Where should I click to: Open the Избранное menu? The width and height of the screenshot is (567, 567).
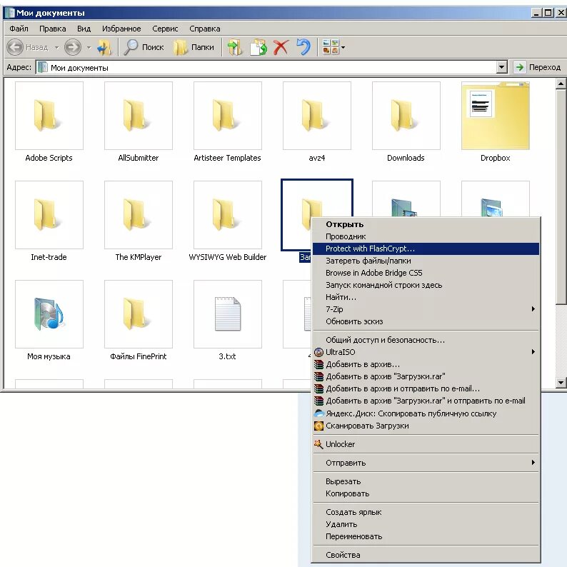121,29
